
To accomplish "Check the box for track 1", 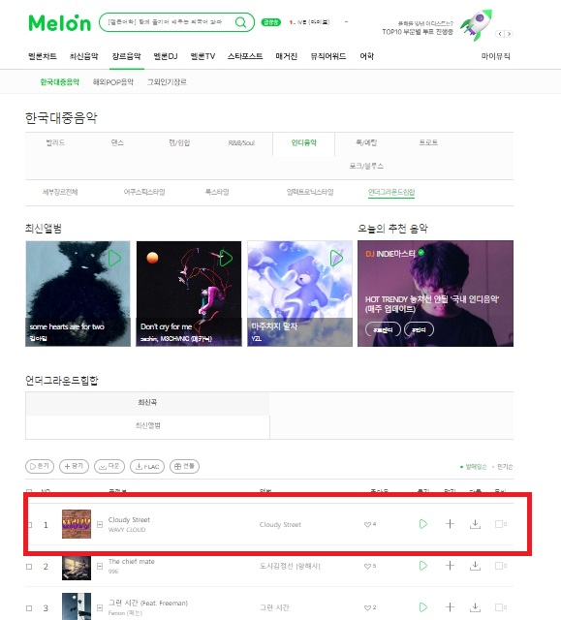I will [30, 525].
